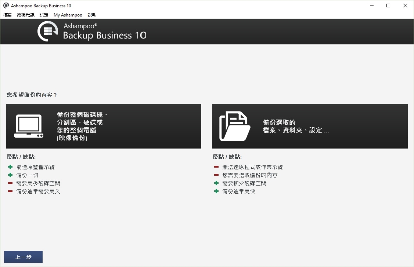This screenshot has height=267, width=414.
Task: Open the 檔案 menu
Action: pyautogui.click(x=7, y=15)
